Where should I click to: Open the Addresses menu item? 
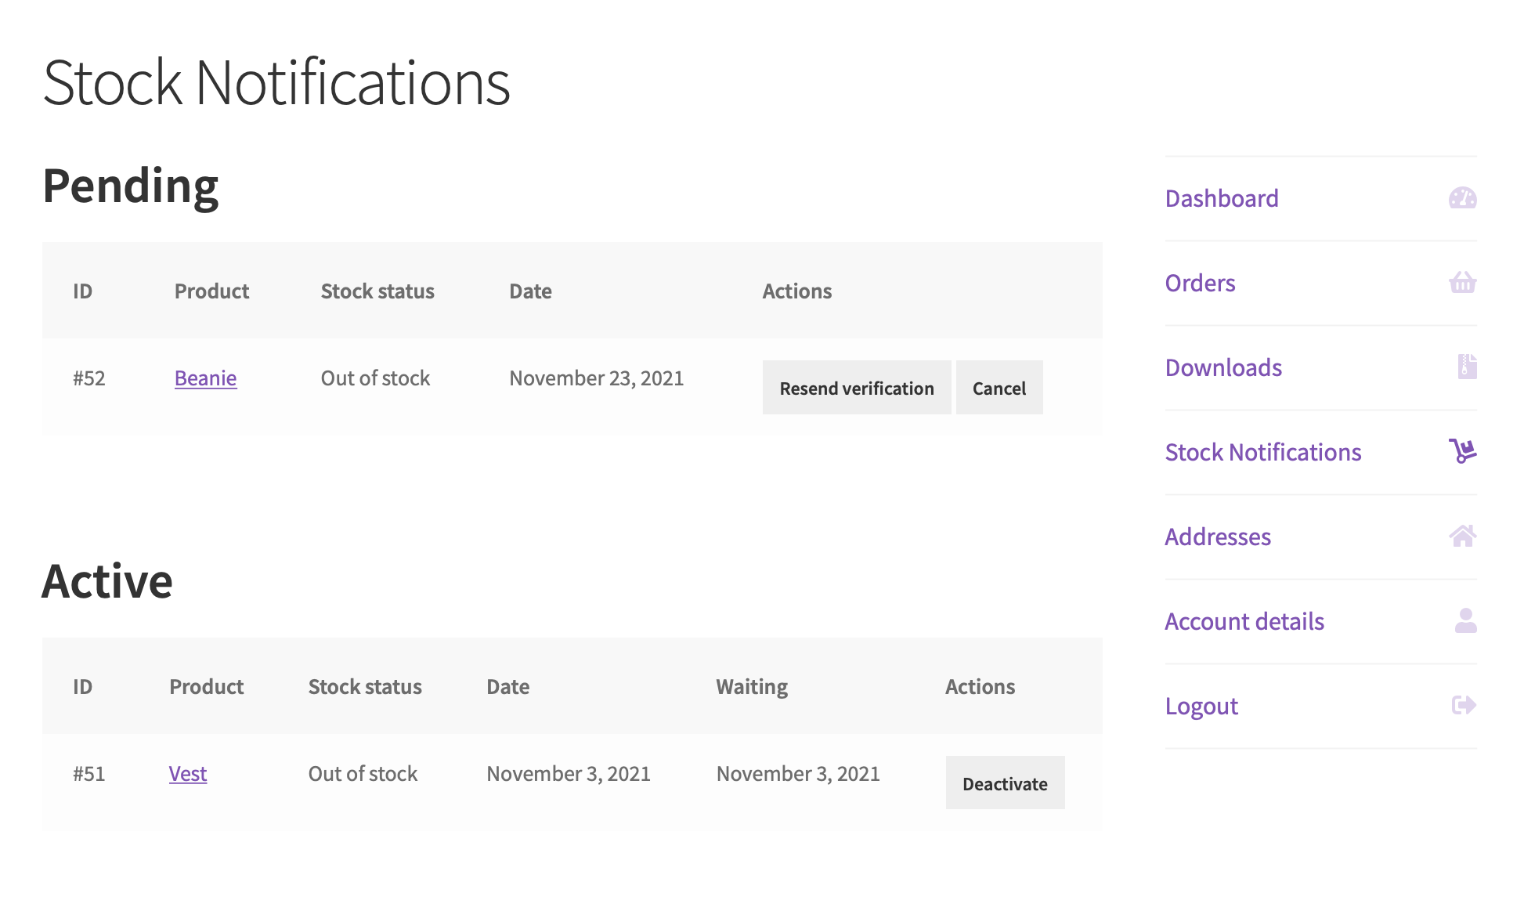(1218, 537)
